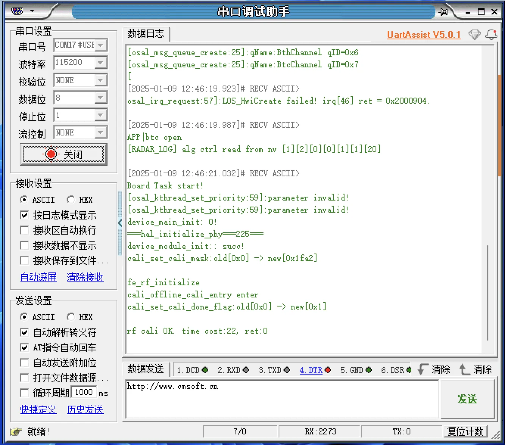
Task: Expand the 流控制 NONE dropdown
Action: (101, 132)
